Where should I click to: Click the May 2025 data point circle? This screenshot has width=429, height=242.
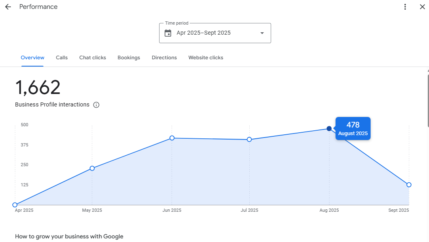point(92,168)
